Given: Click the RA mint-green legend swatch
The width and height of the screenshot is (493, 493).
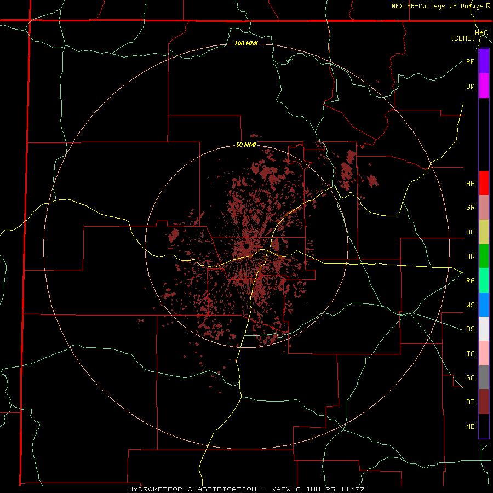Looking at the screenshot, I should (x=484, y=280).
